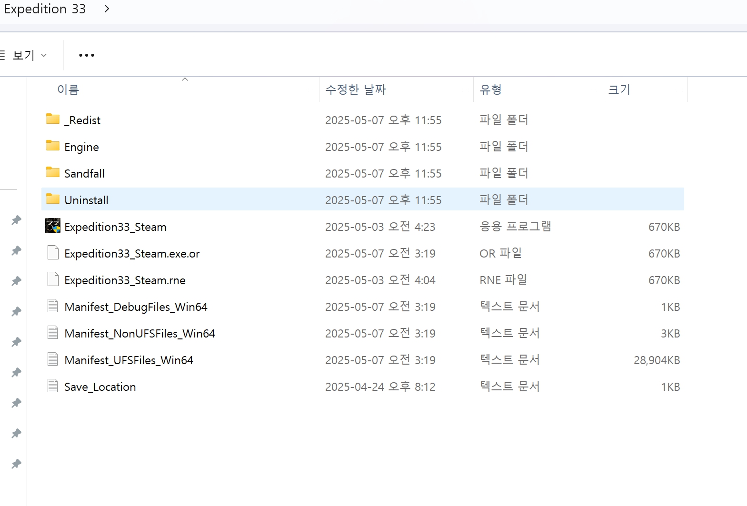
Task: Select the Manifest_DebugFiles_Win64 file name
Action: [136, 307]
